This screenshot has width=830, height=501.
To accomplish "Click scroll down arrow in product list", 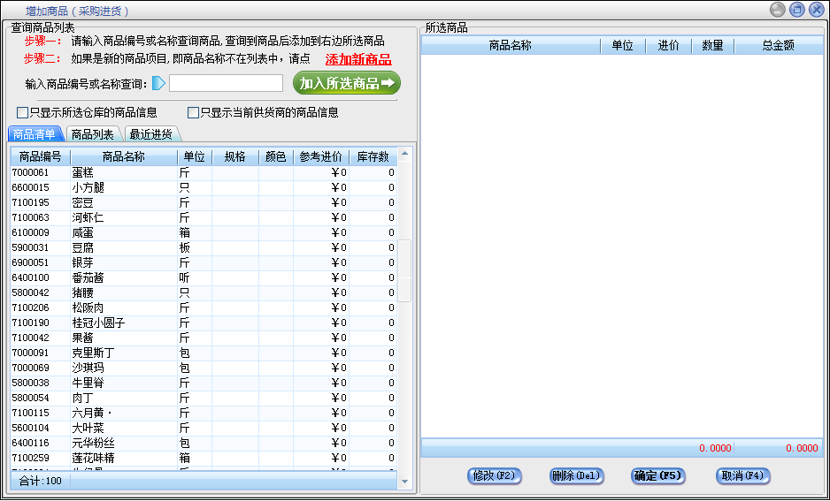I will coord(405,482).
